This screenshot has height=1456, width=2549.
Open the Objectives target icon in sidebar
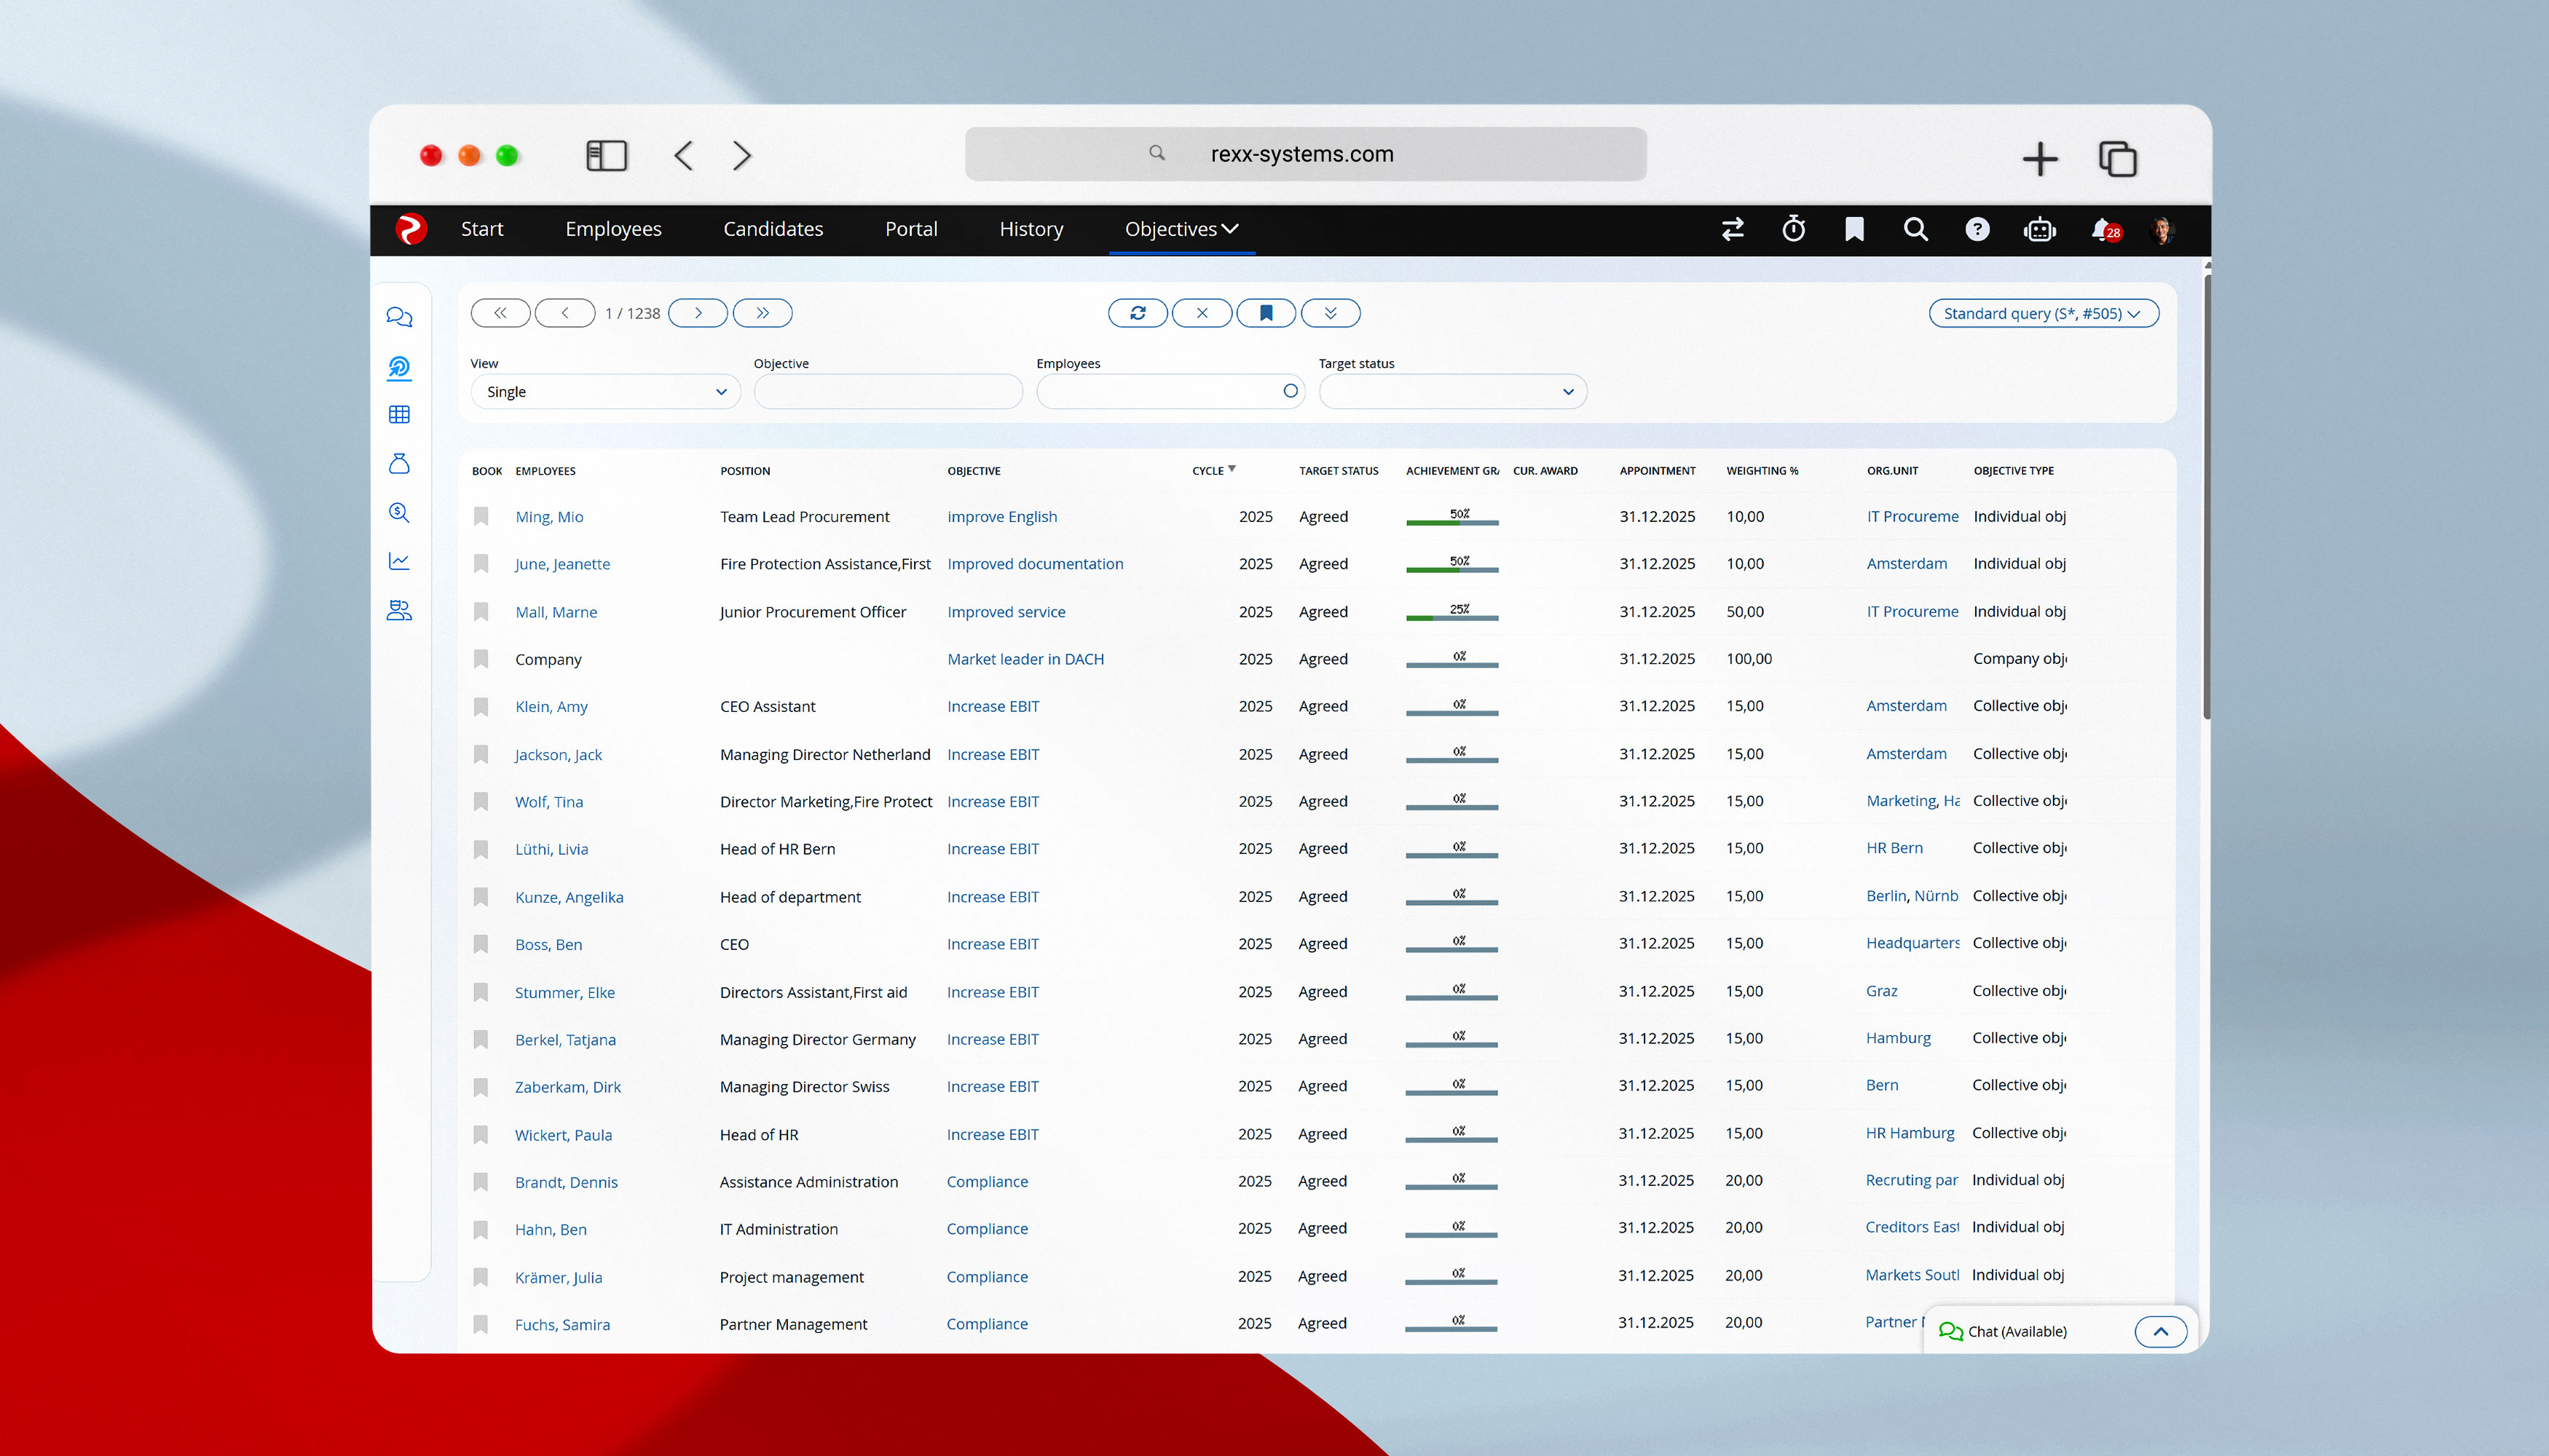point(399,368)
